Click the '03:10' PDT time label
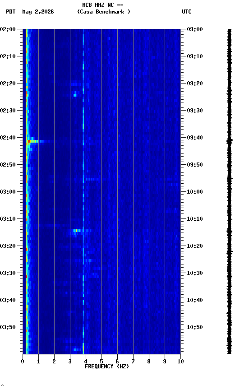The width and height of the screenshot is (249, 390). pyautogui.click(x=8, y=219)
